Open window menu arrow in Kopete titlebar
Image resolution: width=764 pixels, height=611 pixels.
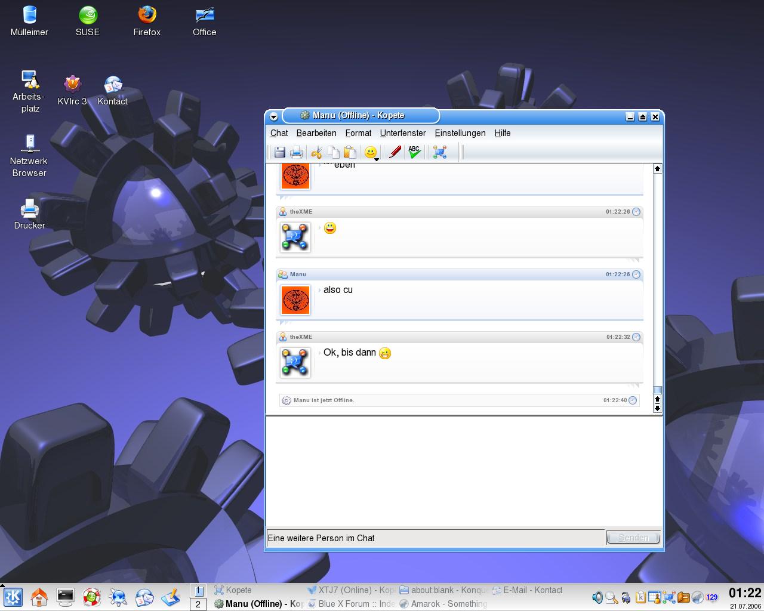(x=273, y=117)
